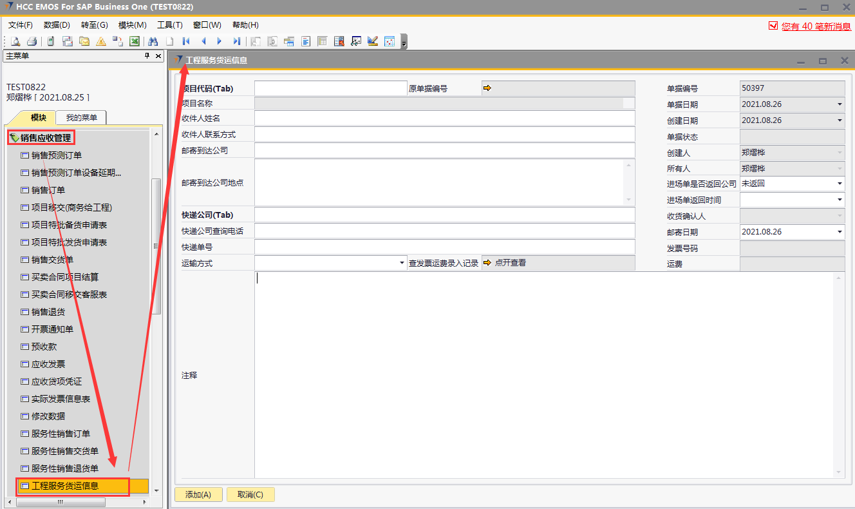855x509 pixels.
Task: Click the printer icon in toolbar
Action: click(x=32, y=41)
